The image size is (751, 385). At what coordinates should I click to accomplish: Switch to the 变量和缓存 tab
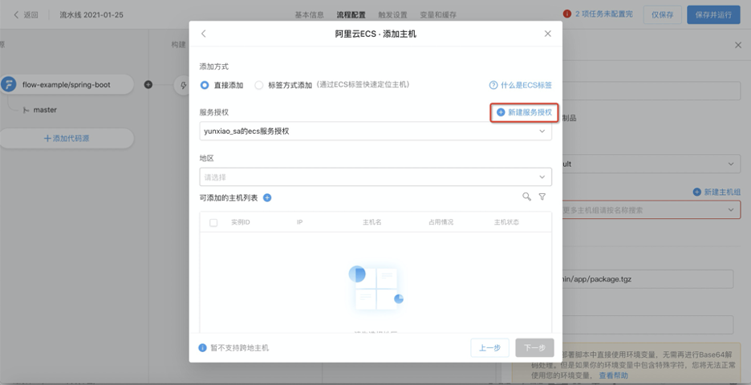438,15
